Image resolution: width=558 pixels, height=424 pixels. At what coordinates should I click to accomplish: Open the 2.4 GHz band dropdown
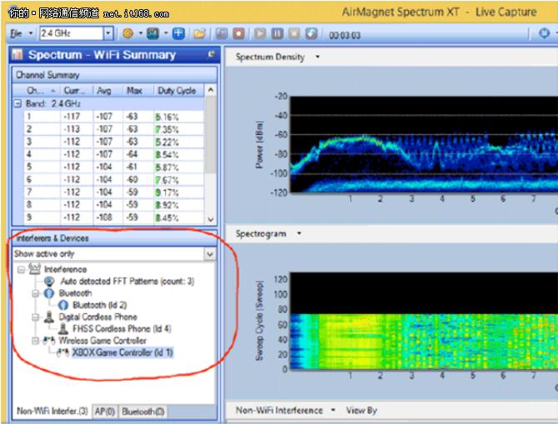[x=108, y=34]
